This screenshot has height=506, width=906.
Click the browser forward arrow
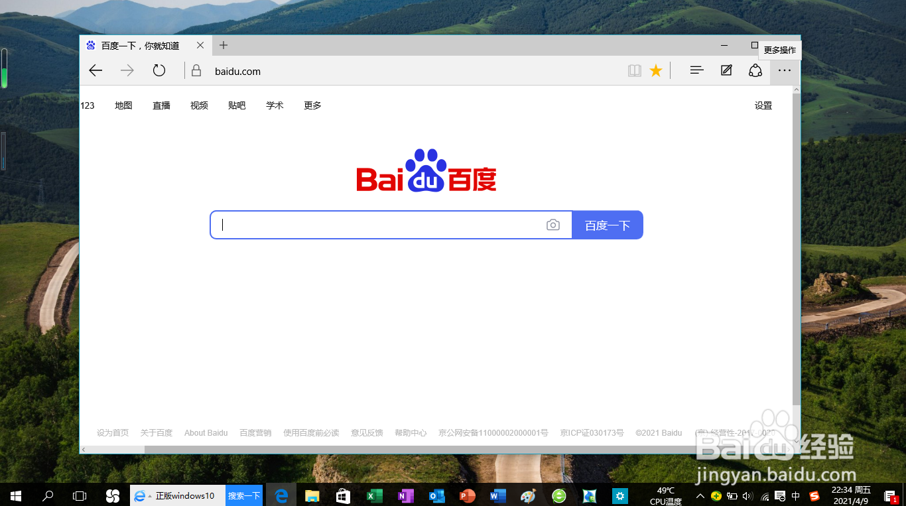(x=127, y=71)
